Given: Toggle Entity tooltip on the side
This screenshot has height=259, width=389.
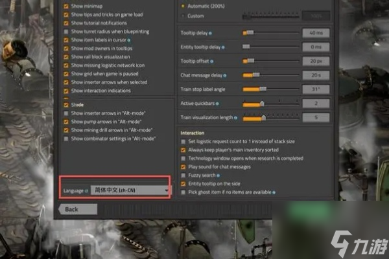Looking at the screenshot, I should point(183,184).
